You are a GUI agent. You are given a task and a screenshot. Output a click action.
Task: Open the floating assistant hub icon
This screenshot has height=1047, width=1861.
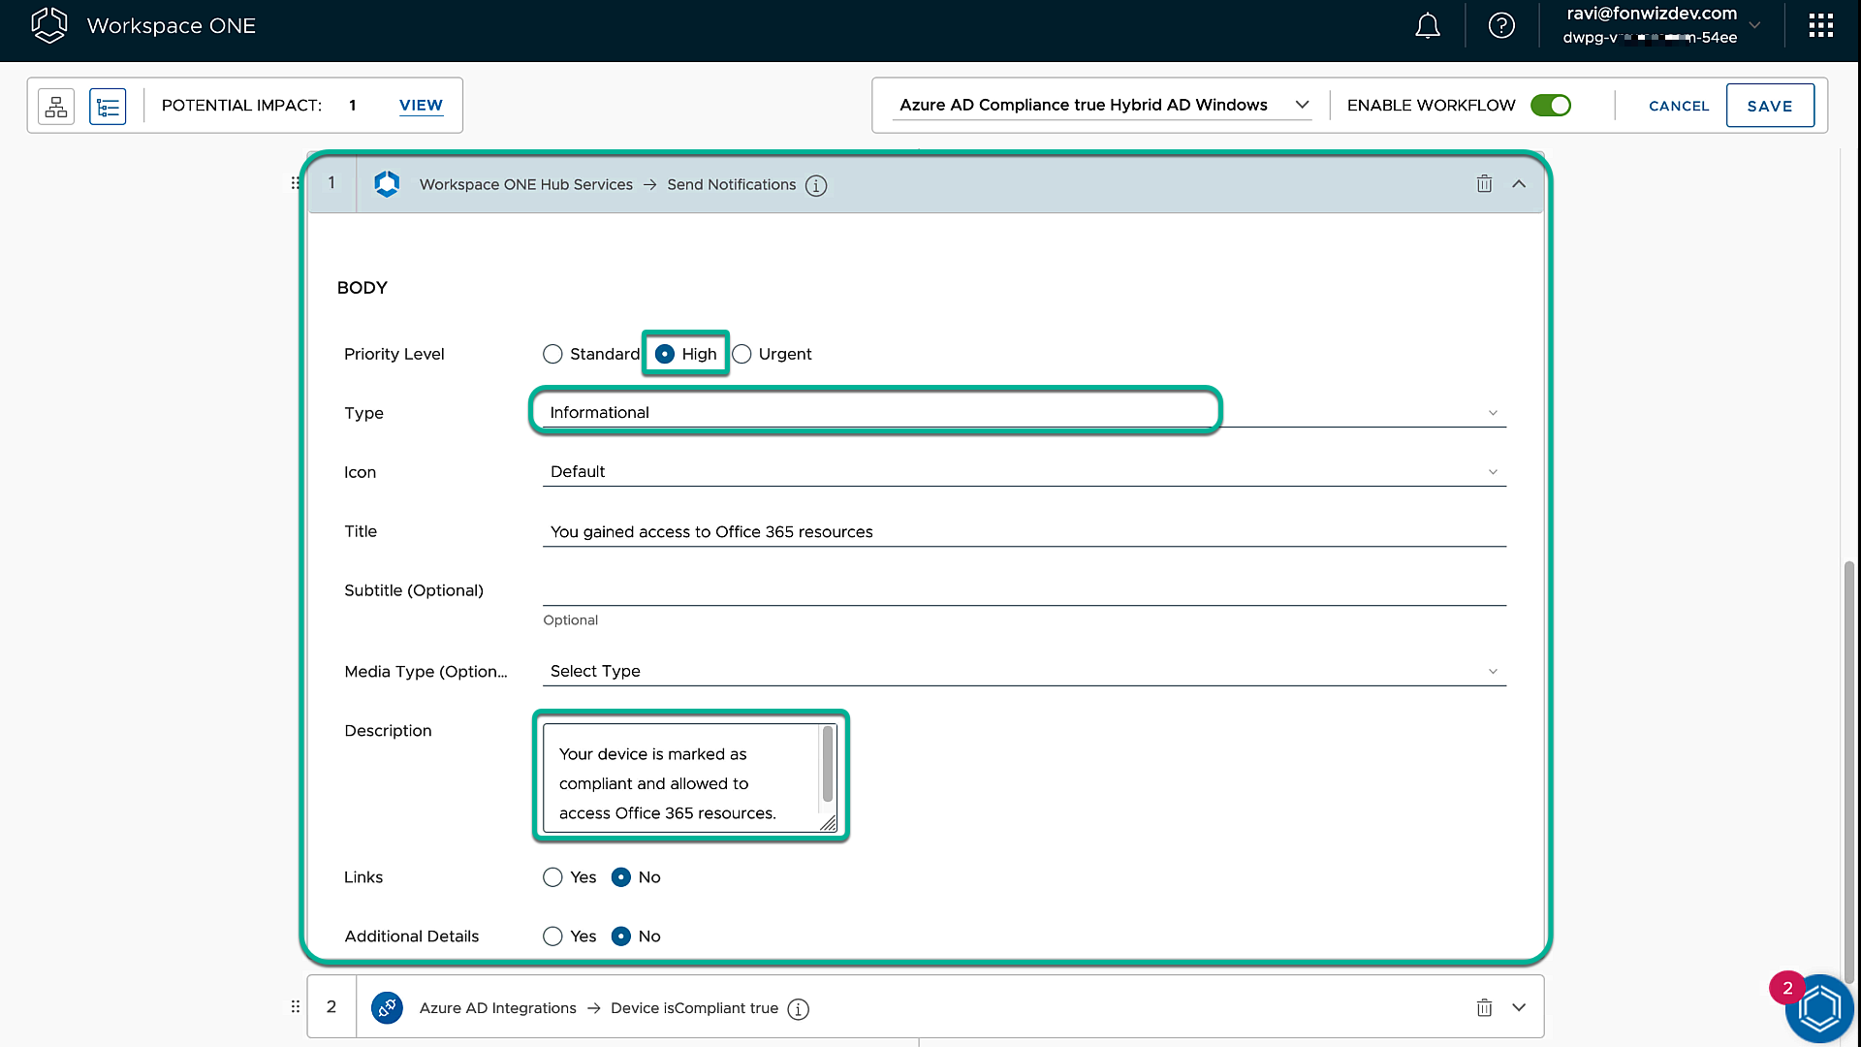[x=1818, y=1008]
